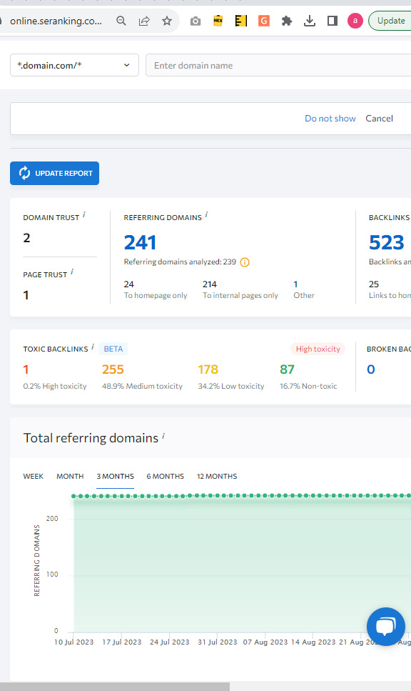Screen dimensions: 411x691
Task: Switch chart to 12 MONTHS tab
Action: point(217,477)
